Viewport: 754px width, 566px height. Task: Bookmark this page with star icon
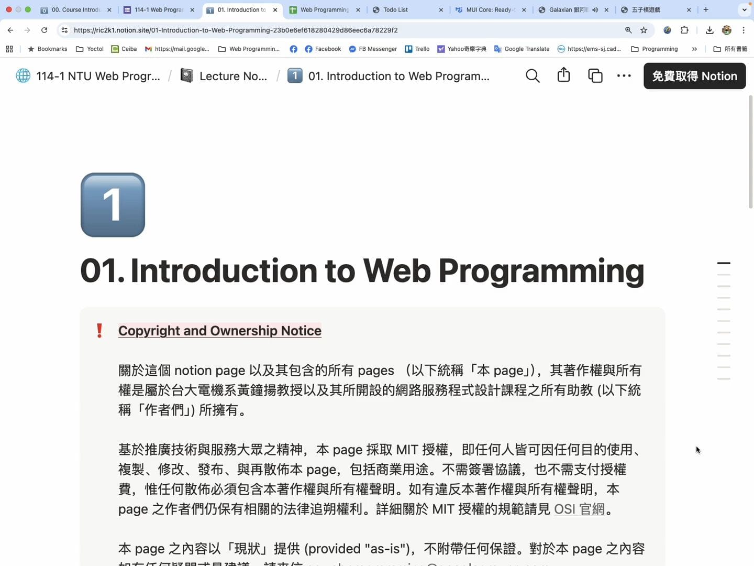(644, 30)
